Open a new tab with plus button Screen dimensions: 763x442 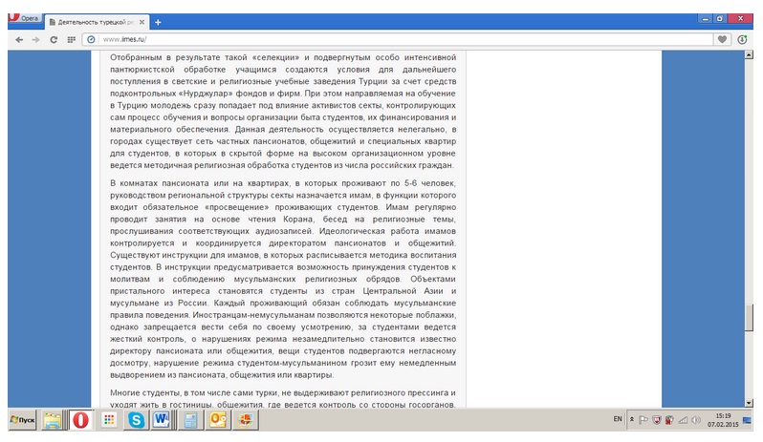tap(158, 22)
